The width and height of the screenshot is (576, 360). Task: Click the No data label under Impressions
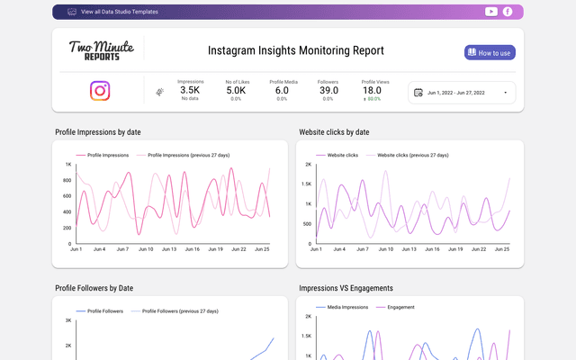pos(190,98)
